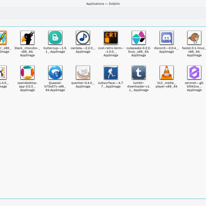Click the cantata---2.2.0_.AppImage file name
This screenshot has width=206, height=206.
click(x=83, y=50)
